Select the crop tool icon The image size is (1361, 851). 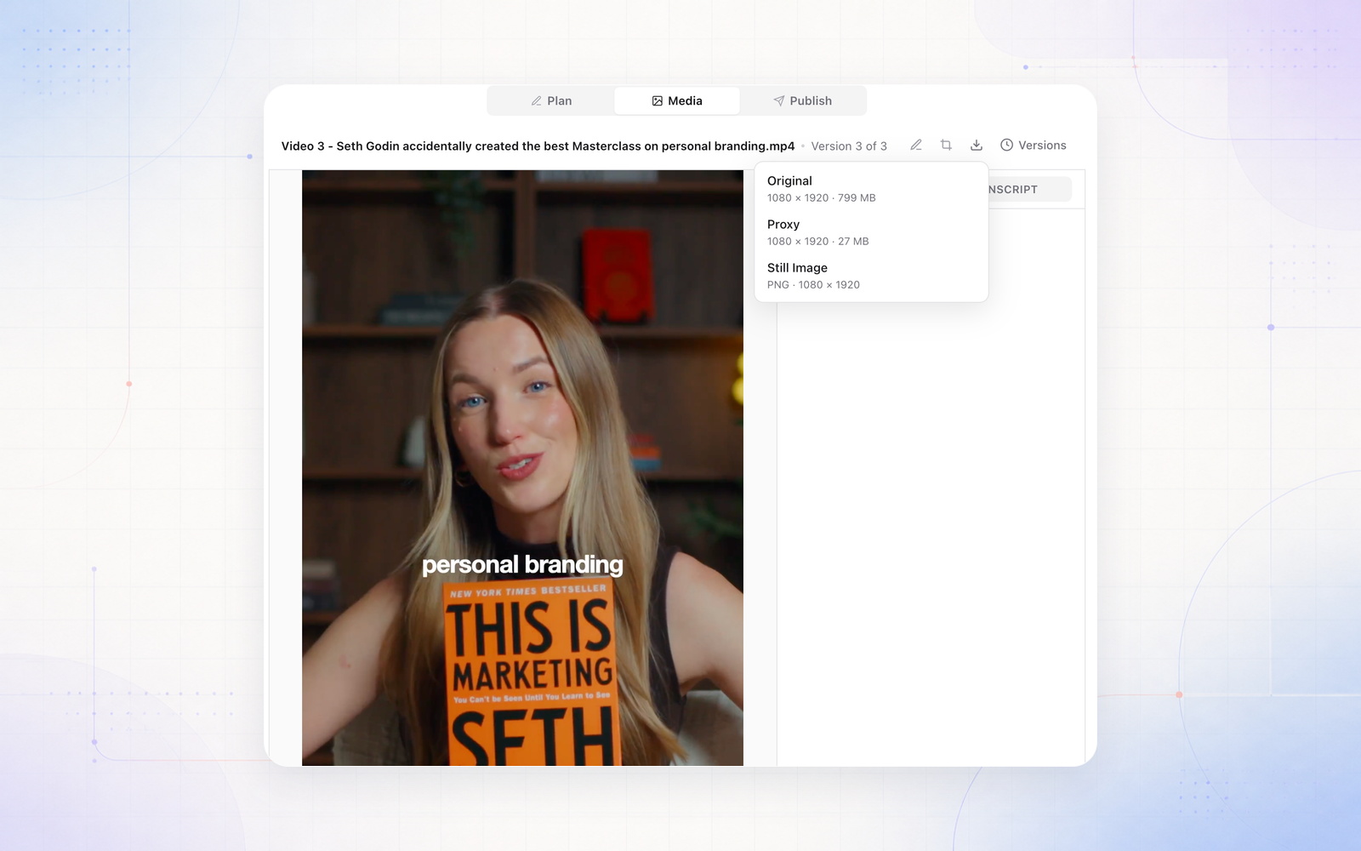(x=946, y=146)
